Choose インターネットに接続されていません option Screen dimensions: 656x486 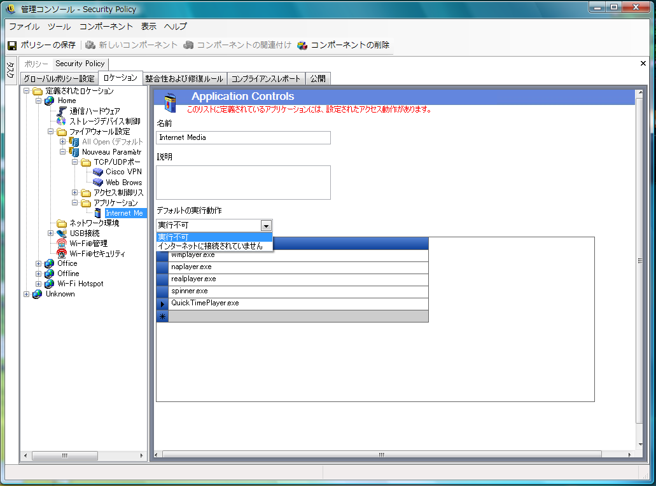(x=214, y=246)
